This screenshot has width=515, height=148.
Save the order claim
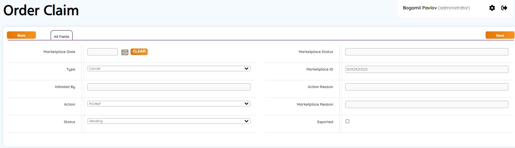(x=500, y=35)
